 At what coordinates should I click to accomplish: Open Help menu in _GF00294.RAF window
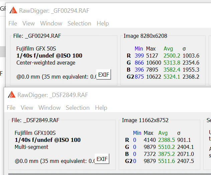(x=103, y=23)
